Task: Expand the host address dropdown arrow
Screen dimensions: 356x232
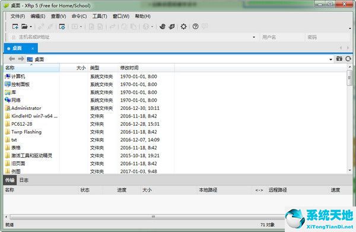Action: 254,37
